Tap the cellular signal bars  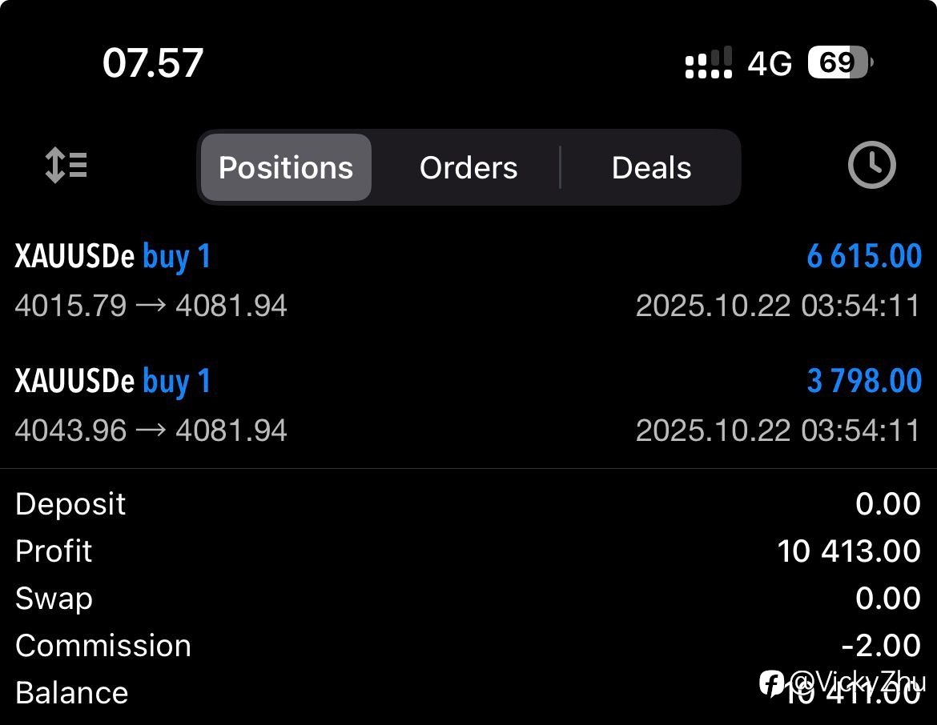pos(709,63)
